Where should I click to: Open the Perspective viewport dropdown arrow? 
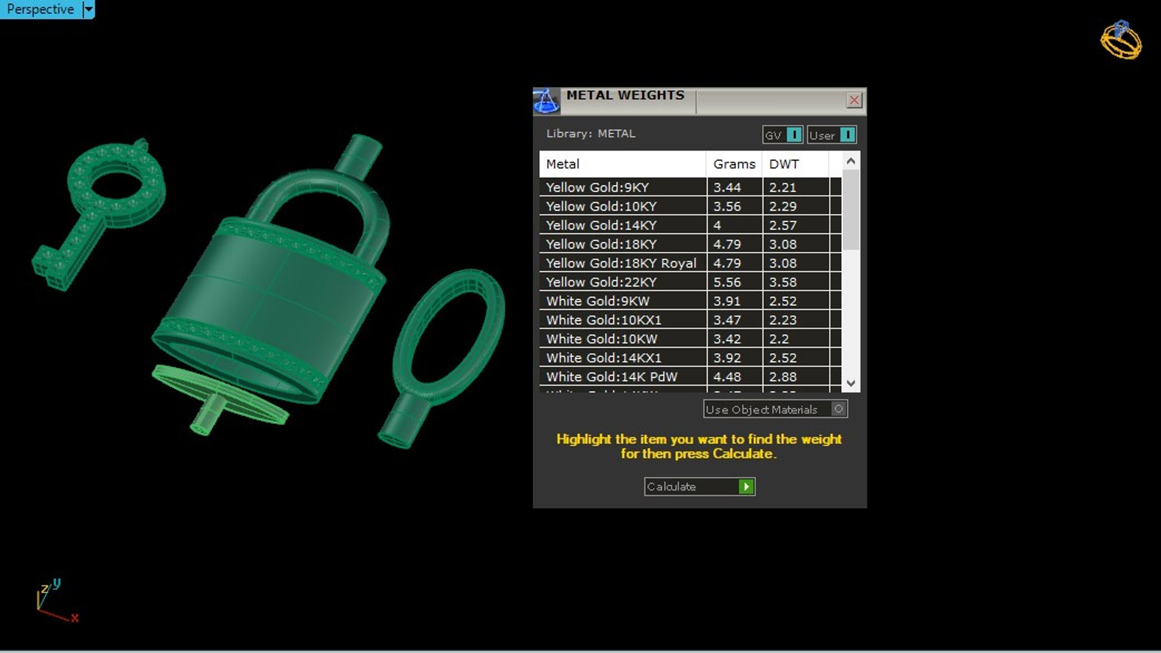tap(88, 10)
